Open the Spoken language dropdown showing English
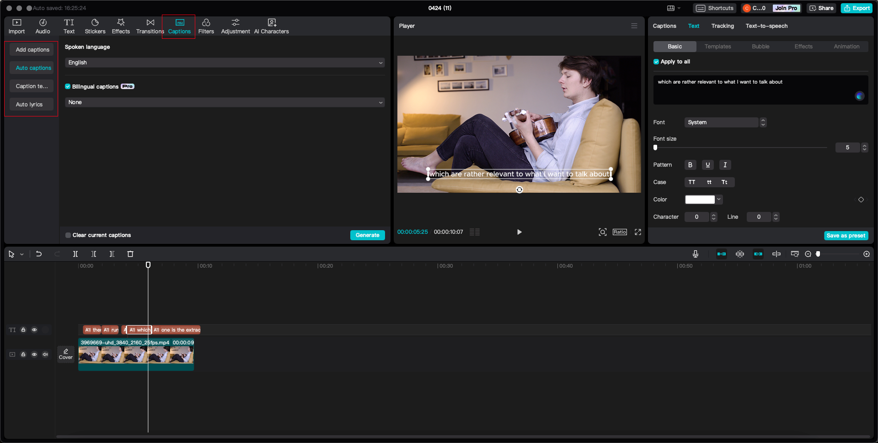This screenshot has width=878, height=443. coord(225,63)
